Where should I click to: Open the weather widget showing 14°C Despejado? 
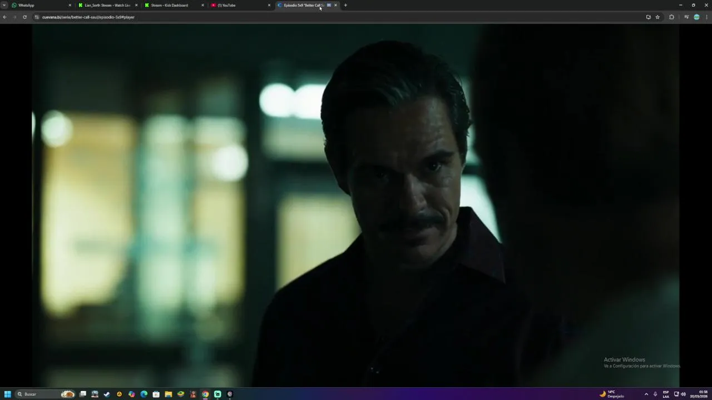click(612, 394)
